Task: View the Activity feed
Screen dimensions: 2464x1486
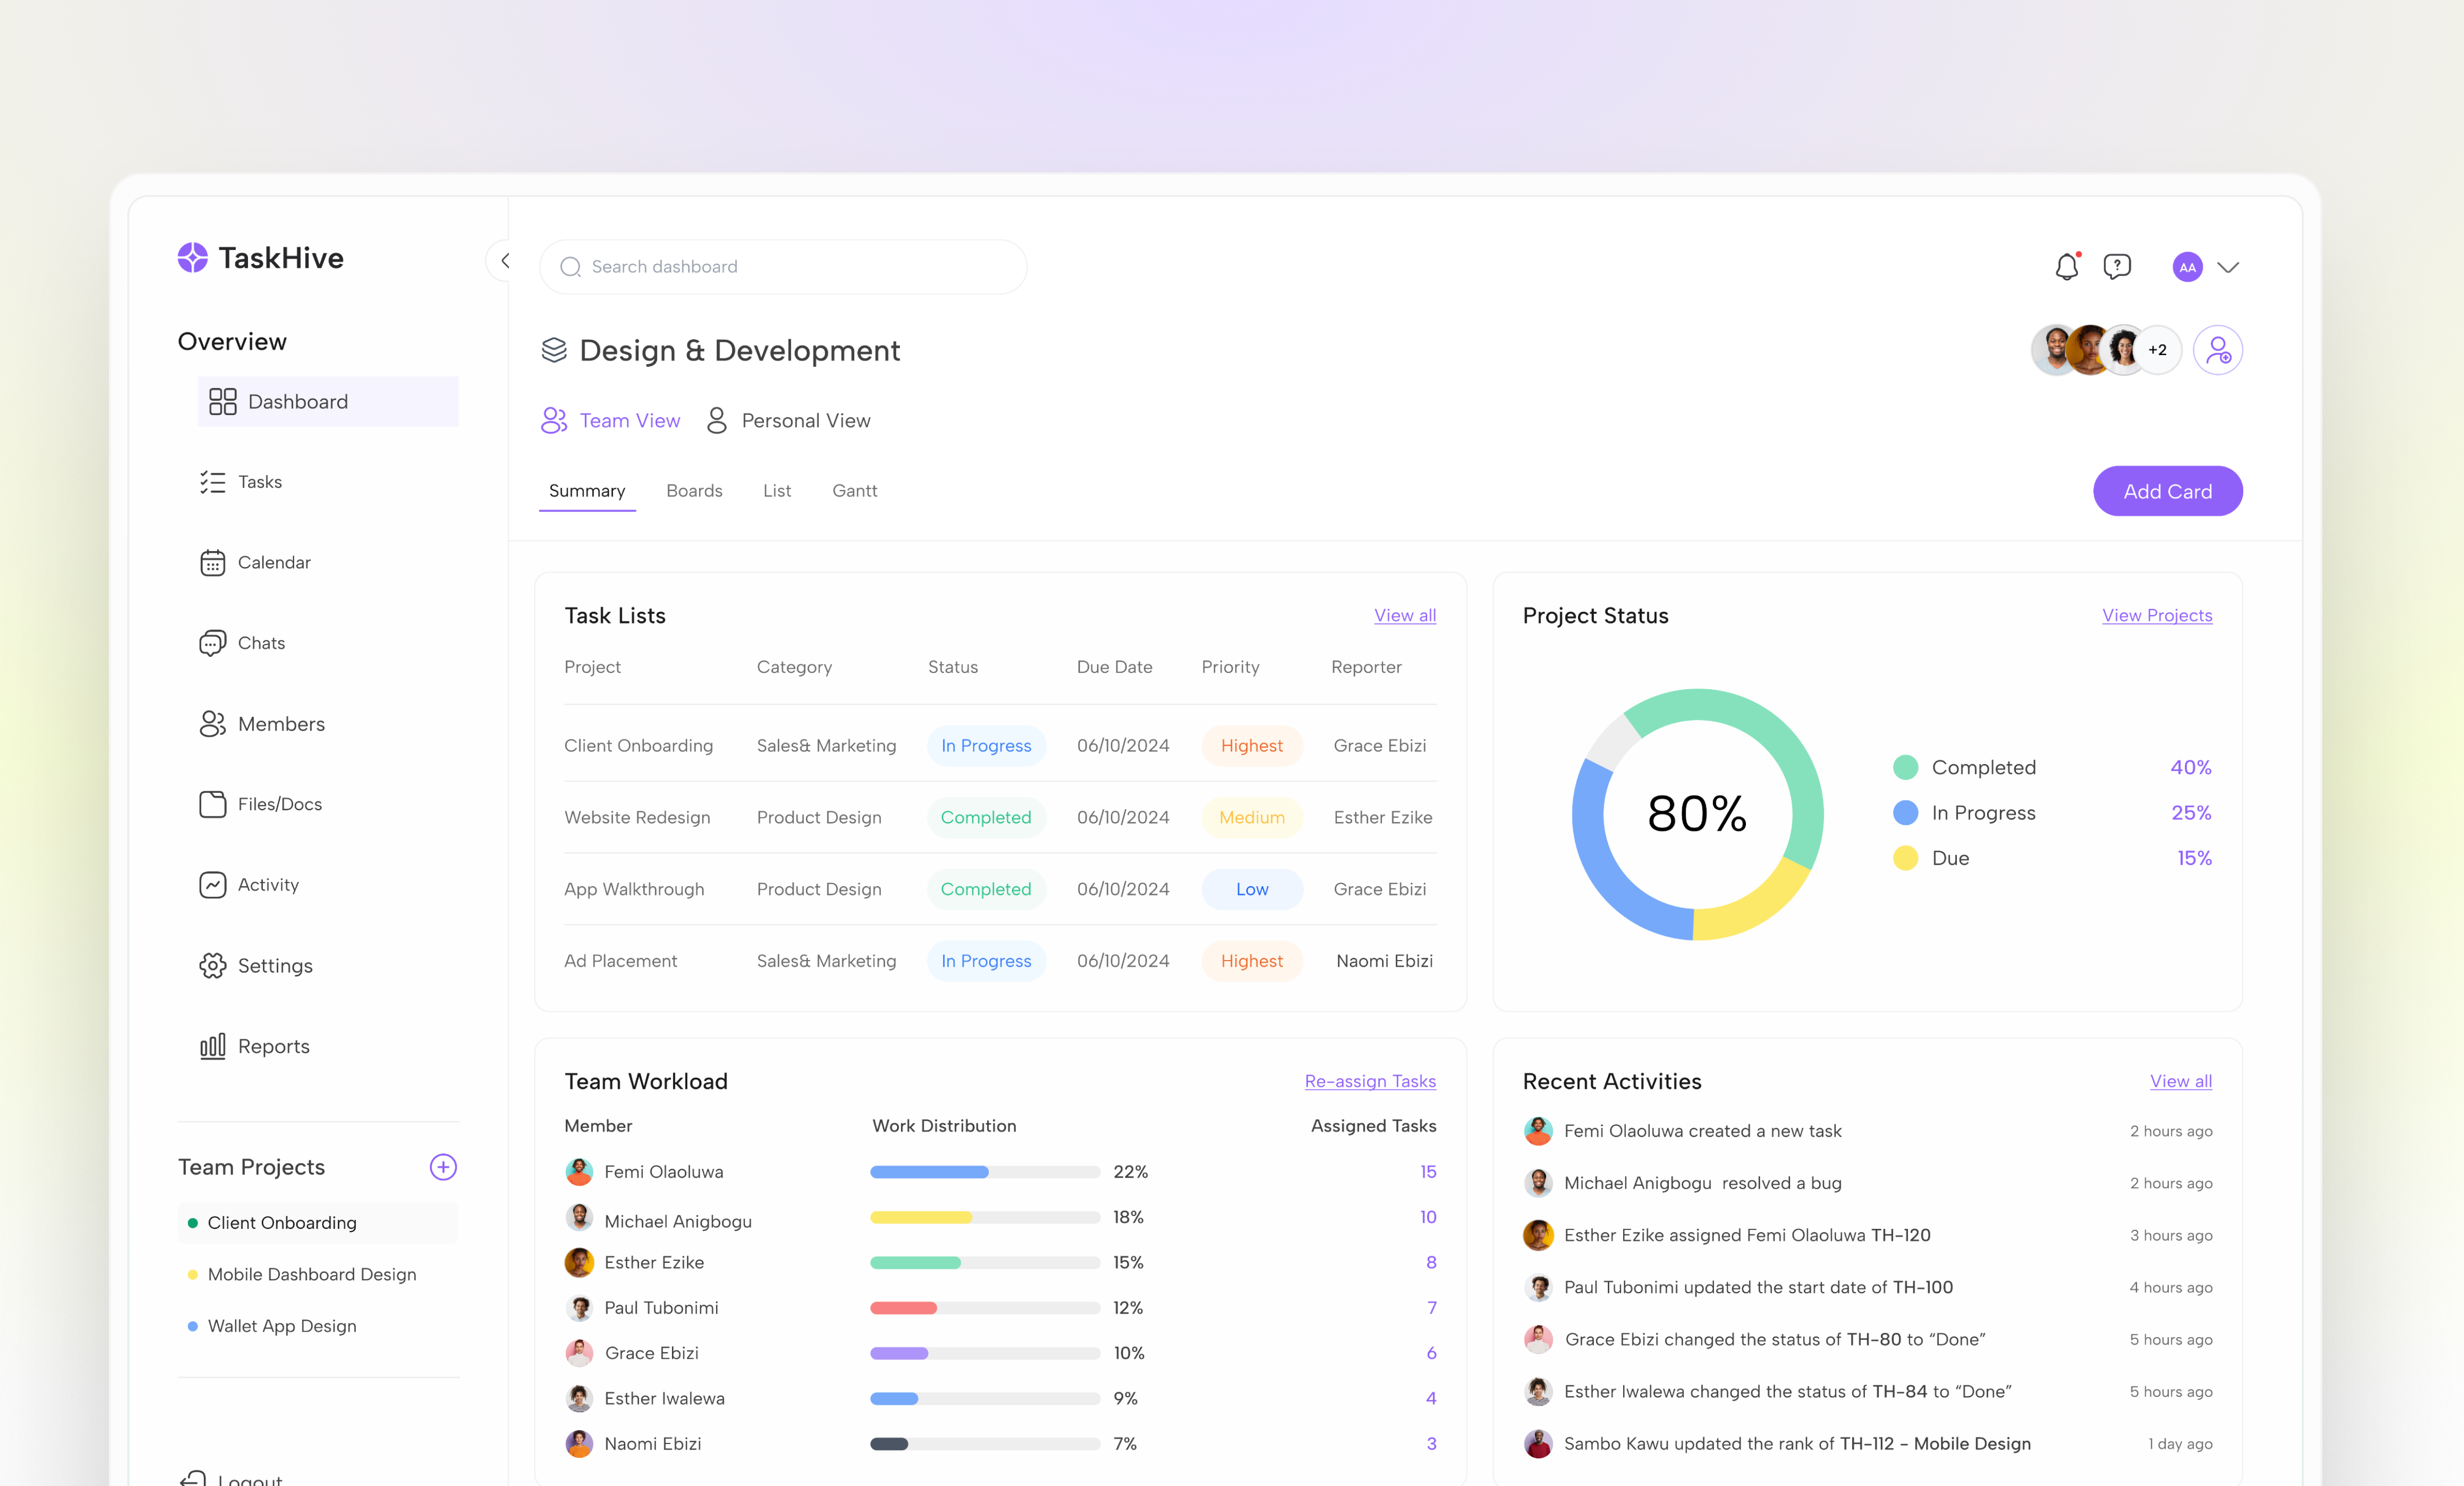Action: (267, 885)
